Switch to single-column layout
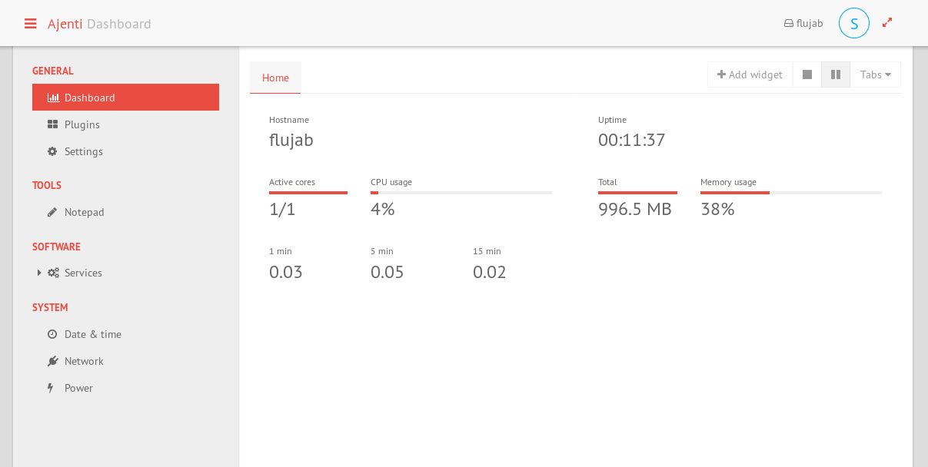This screenshot has width=928, height=467. pos(807,75)
